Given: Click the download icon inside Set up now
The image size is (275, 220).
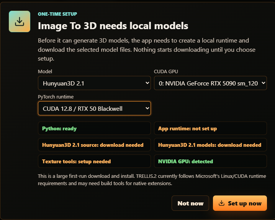Looking at the screenshot, I should coord(221,203).
